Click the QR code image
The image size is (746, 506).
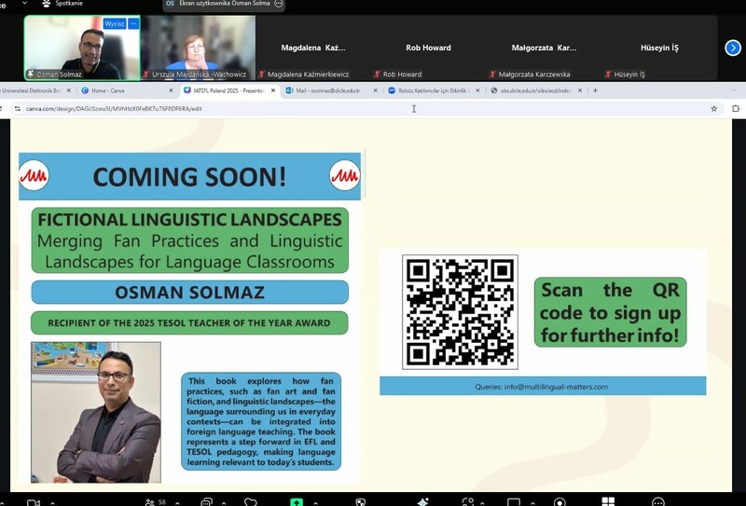click(460, 312)
